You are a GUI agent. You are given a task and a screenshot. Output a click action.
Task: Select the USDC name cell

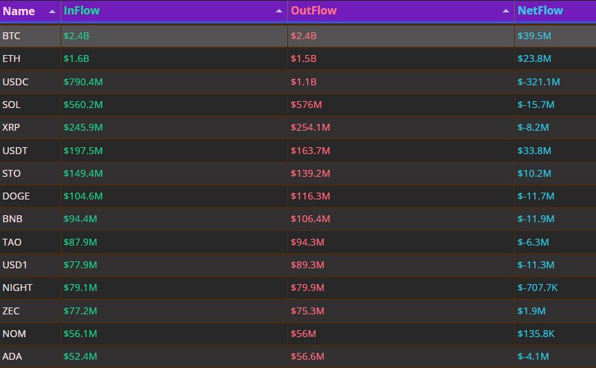[15, 82]
